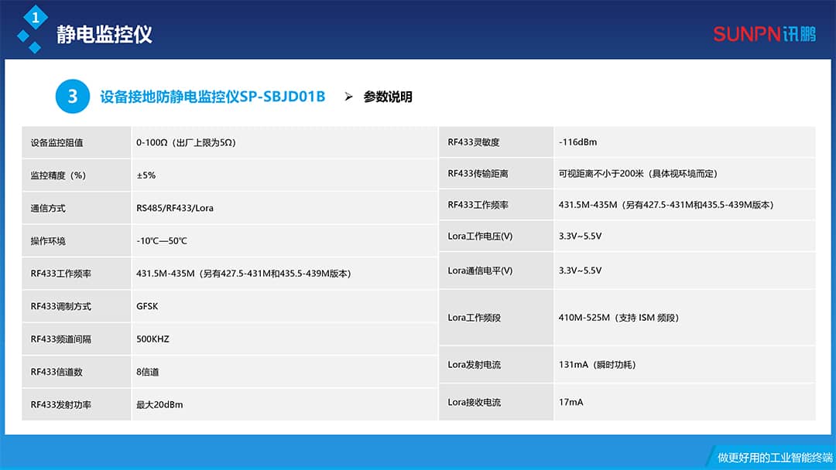The image size is (836, 470).
Task: Click footer slogan 做更好用的工业智能终端
Action: click(x=775, y=457)
